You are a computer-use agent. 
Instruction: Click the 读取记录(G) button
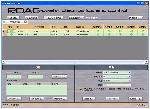37,99
